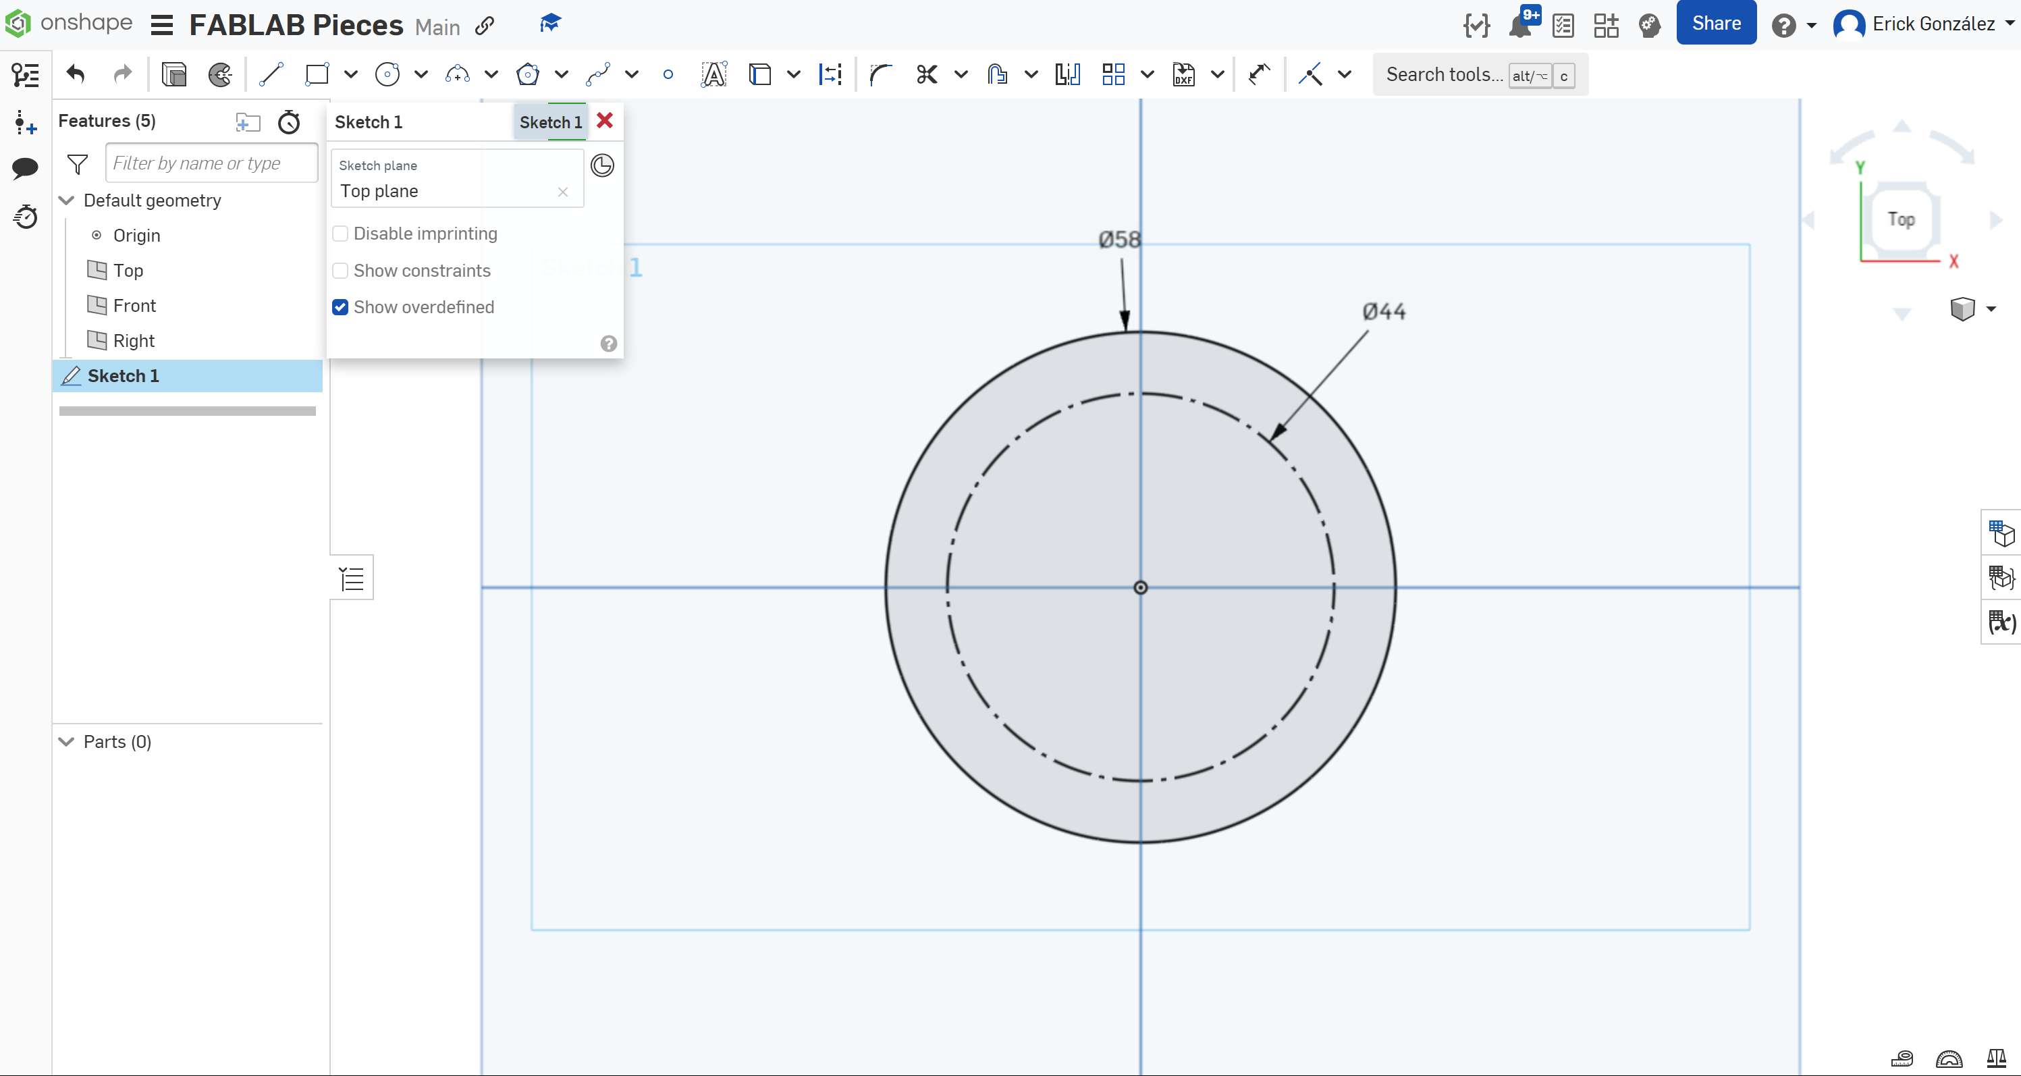Click the feature list filter funnel icon
Image resolution: width=2021 pixels, height=1076 pixels.
click(x=78, y=164)
